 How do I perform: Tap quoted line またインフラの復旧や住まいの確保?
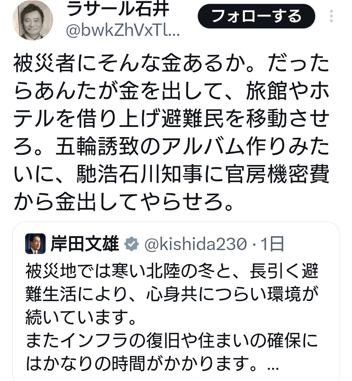pyautogui.click(x=172, y=341)
